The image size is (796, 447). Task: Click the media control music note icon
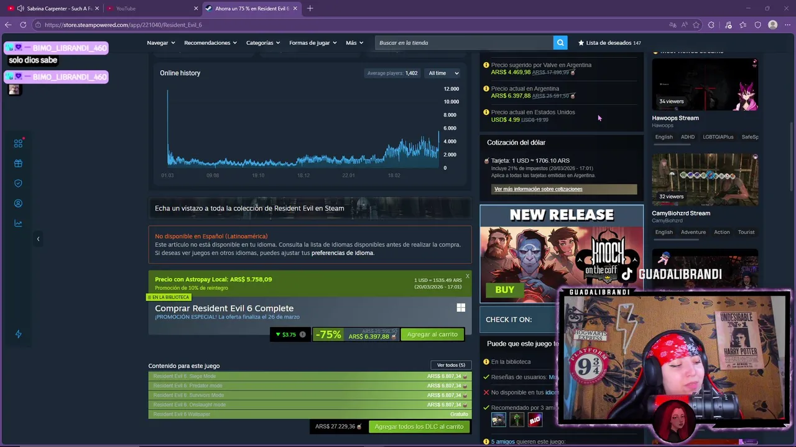pos(728,25)
